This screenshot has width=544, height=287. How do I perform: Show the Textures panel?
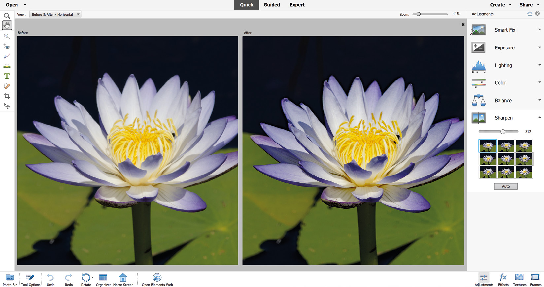click(x=520, y=280)
